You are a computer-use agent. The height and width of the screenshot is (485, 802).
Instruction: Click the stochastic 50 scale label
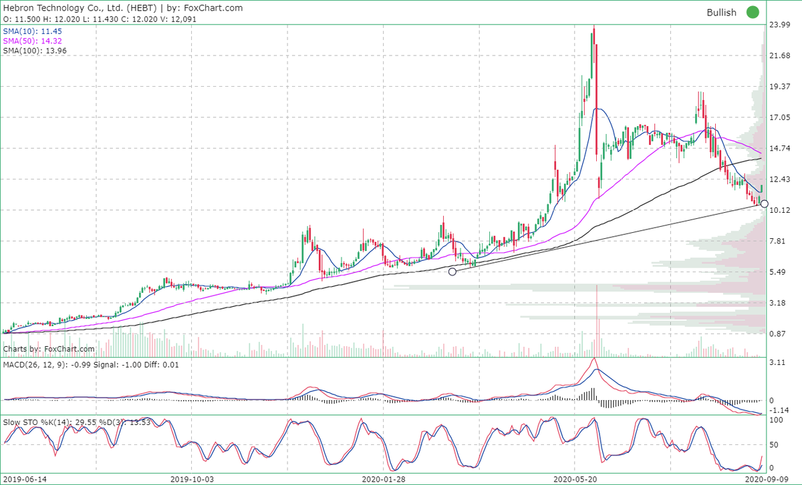[x=774, y=444]
